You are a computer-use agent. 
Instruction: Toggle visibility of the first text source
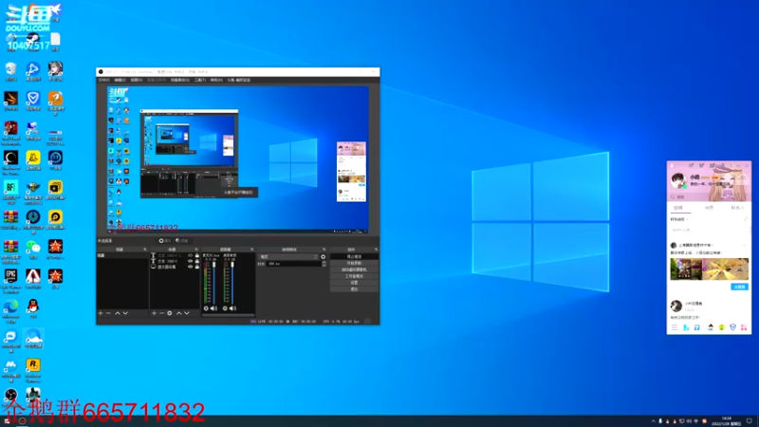pyautogui.click(x=191, y=255)
